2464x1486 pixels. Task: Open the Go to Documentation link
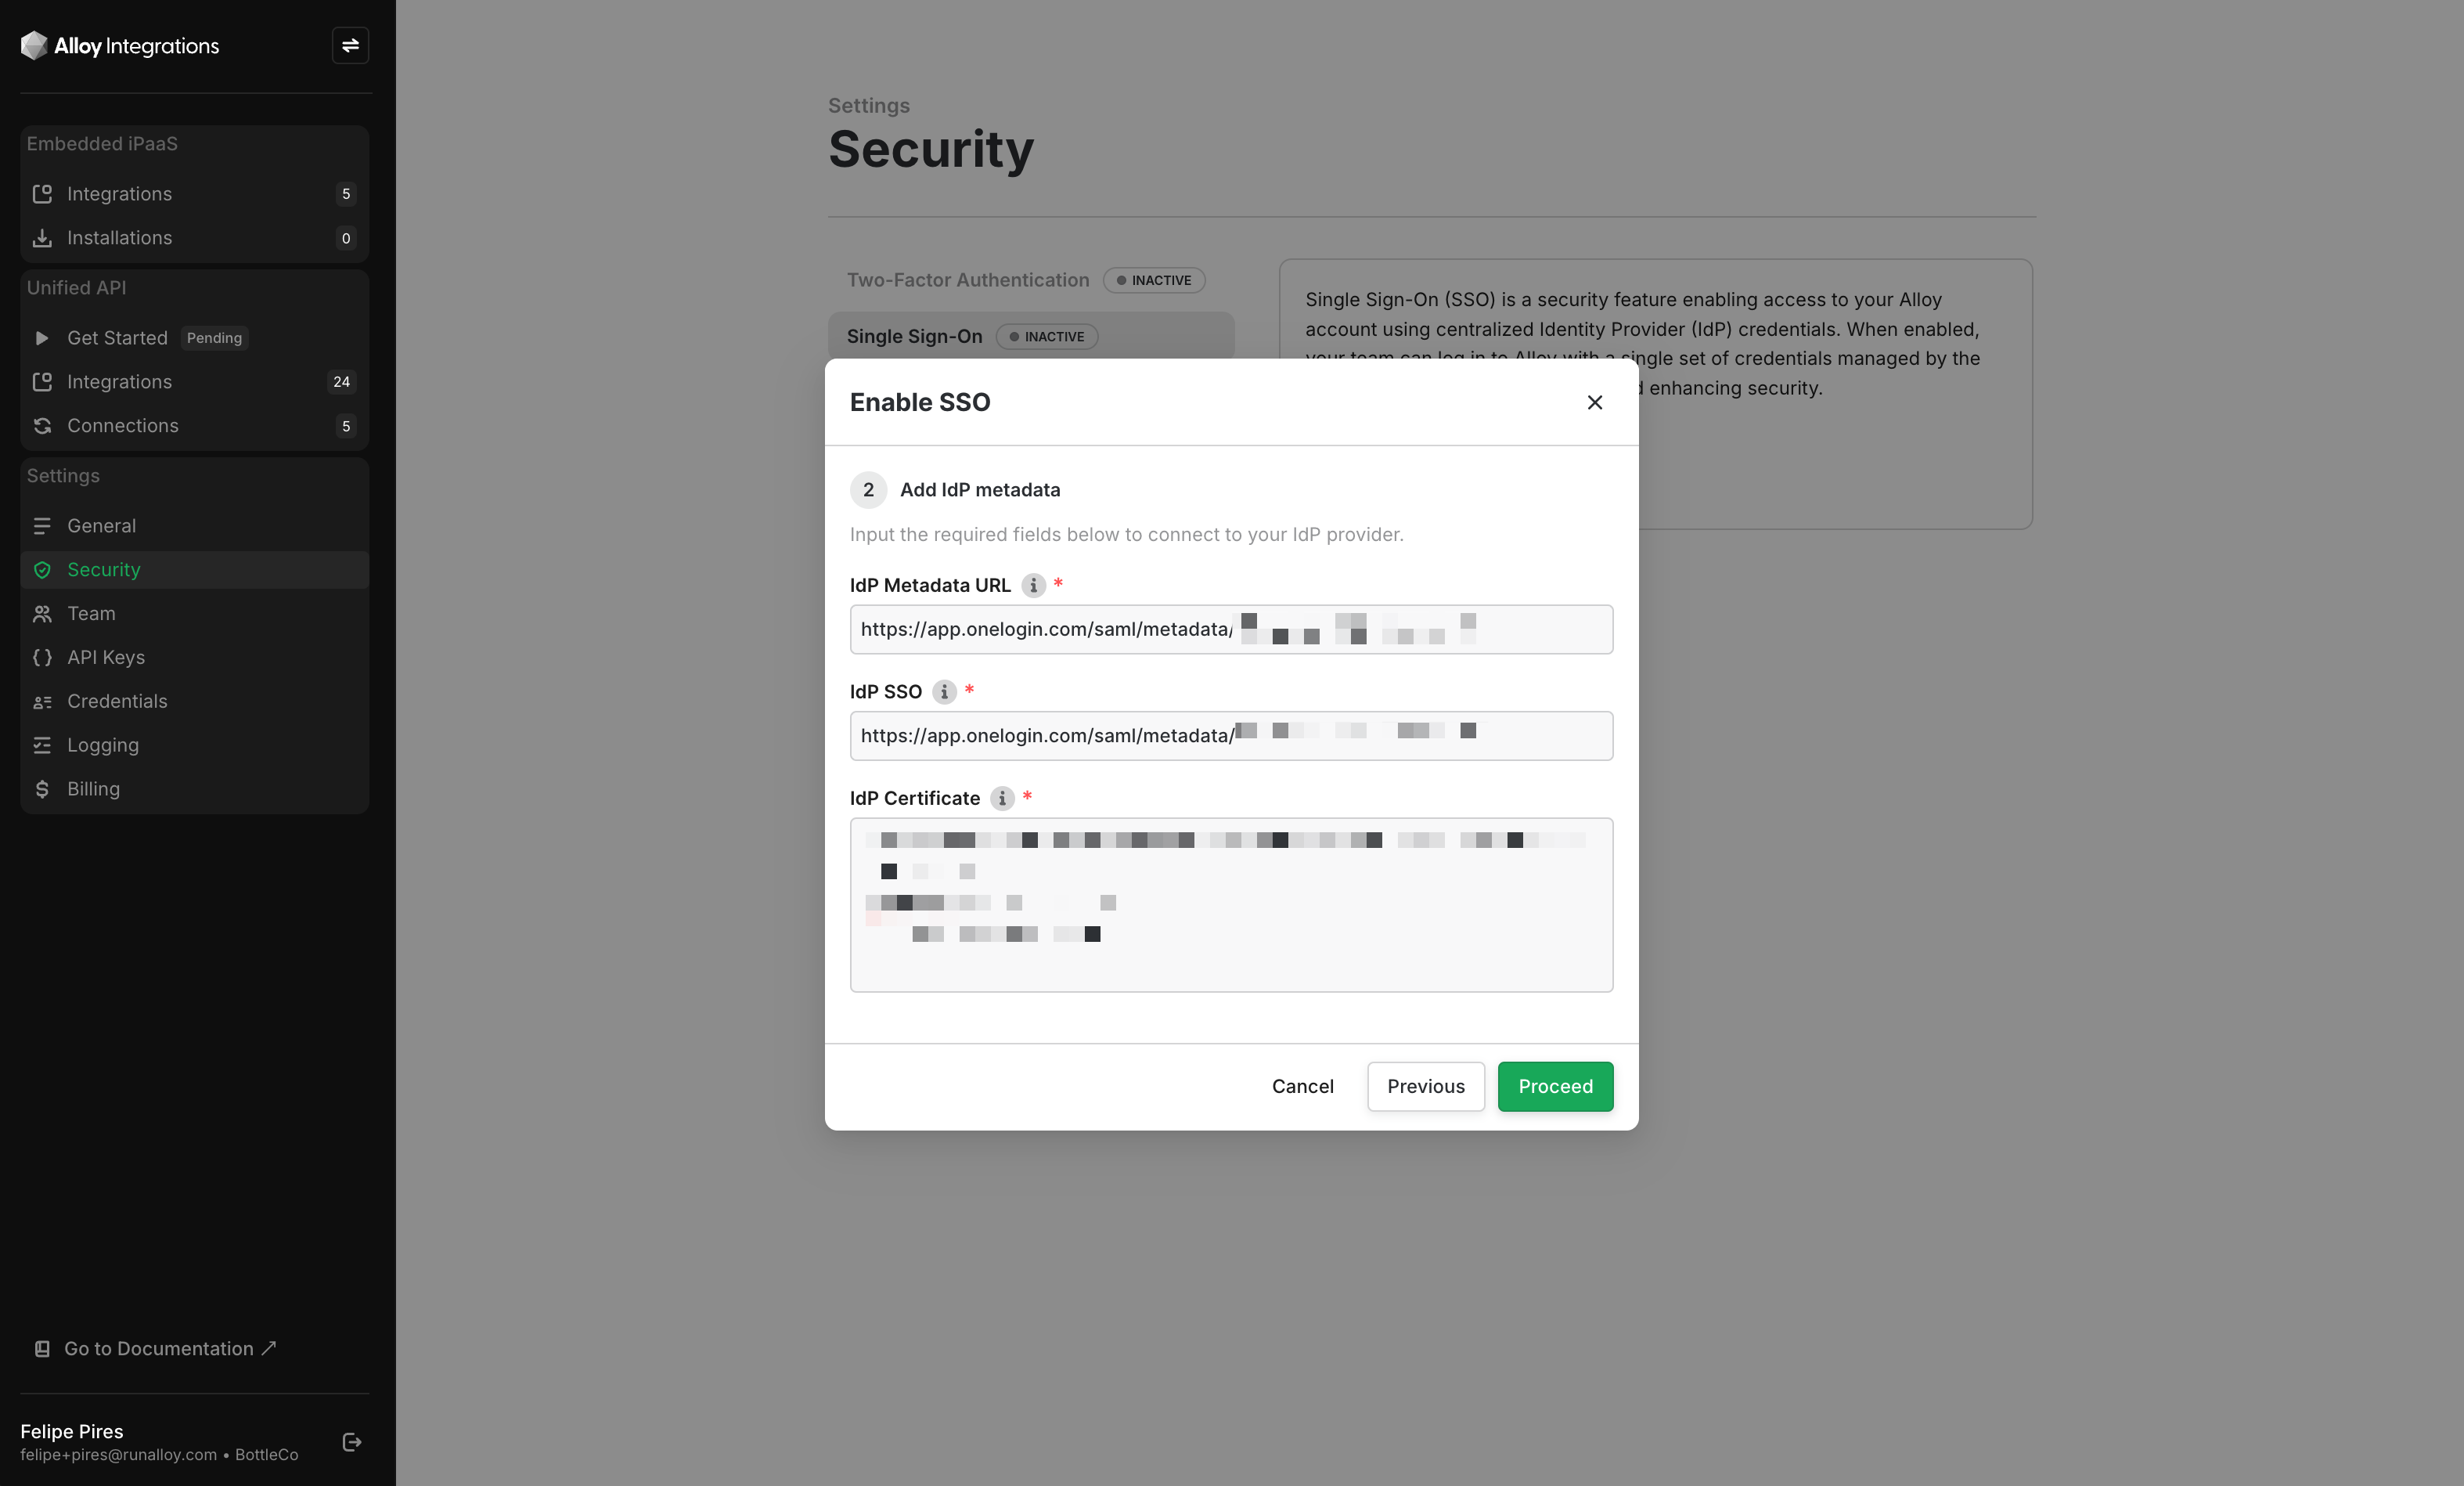[x=158, y=1349]
